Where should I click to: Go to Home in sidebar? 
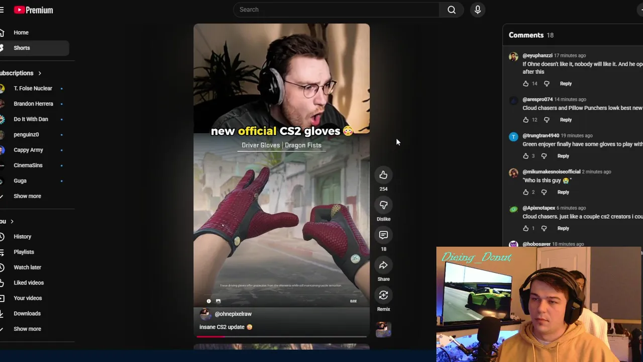pyautogui.click(x=21, y=32)
